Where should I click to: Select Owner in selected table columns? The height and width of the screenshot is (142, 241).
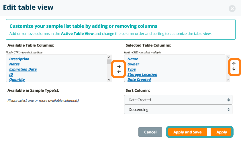pos(133,64)
